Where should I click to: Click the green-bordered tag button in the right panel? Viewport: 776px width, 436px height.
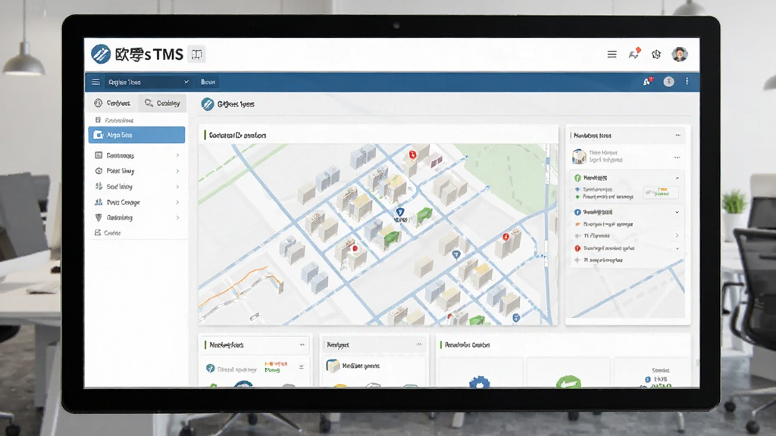click(661, 193)
